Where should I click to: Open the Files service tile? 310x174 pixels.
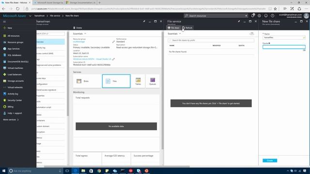point(116,81)
